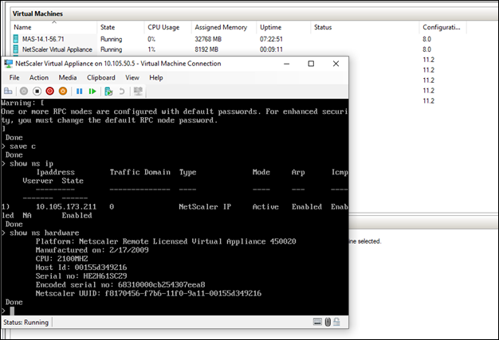Click the 07:22:51 uptime value
Viewport: 499px width, 340px height.
(x=271, y=39)
